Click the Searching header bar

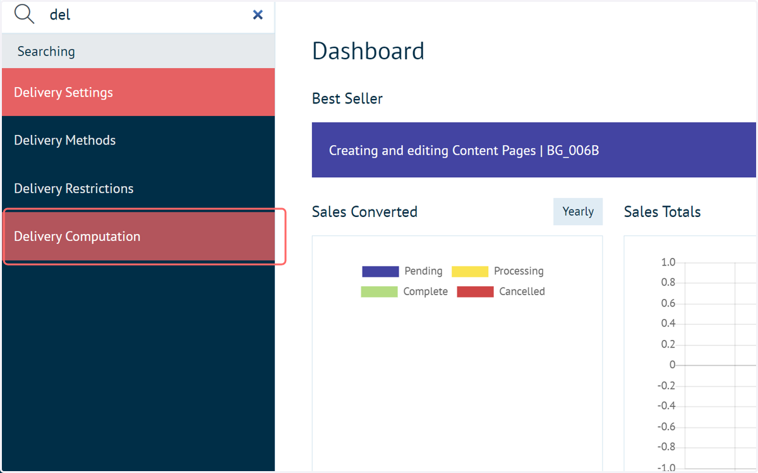(x=138, y=51)
